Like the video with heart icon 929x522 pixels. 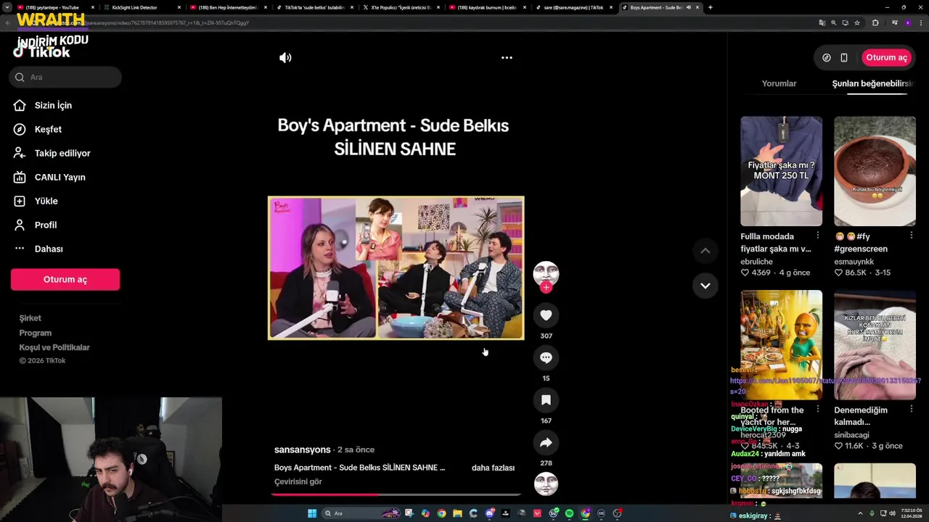(546, 315)
